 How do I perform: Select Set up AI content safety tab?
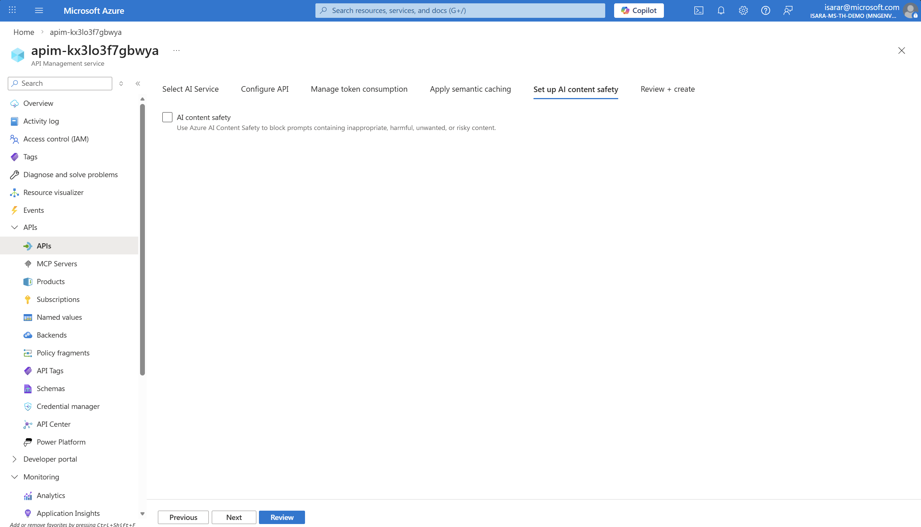pos(575,90)
